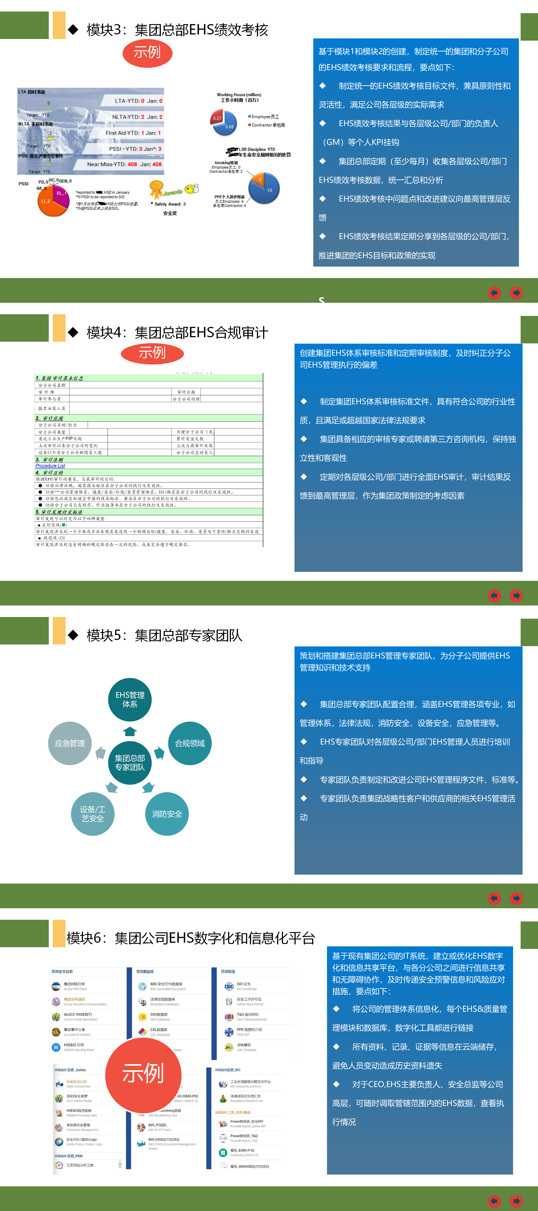Click the 集团HSE月报 Group HSE Flash icon
The image size is (538, 1211).
[56, 986]
